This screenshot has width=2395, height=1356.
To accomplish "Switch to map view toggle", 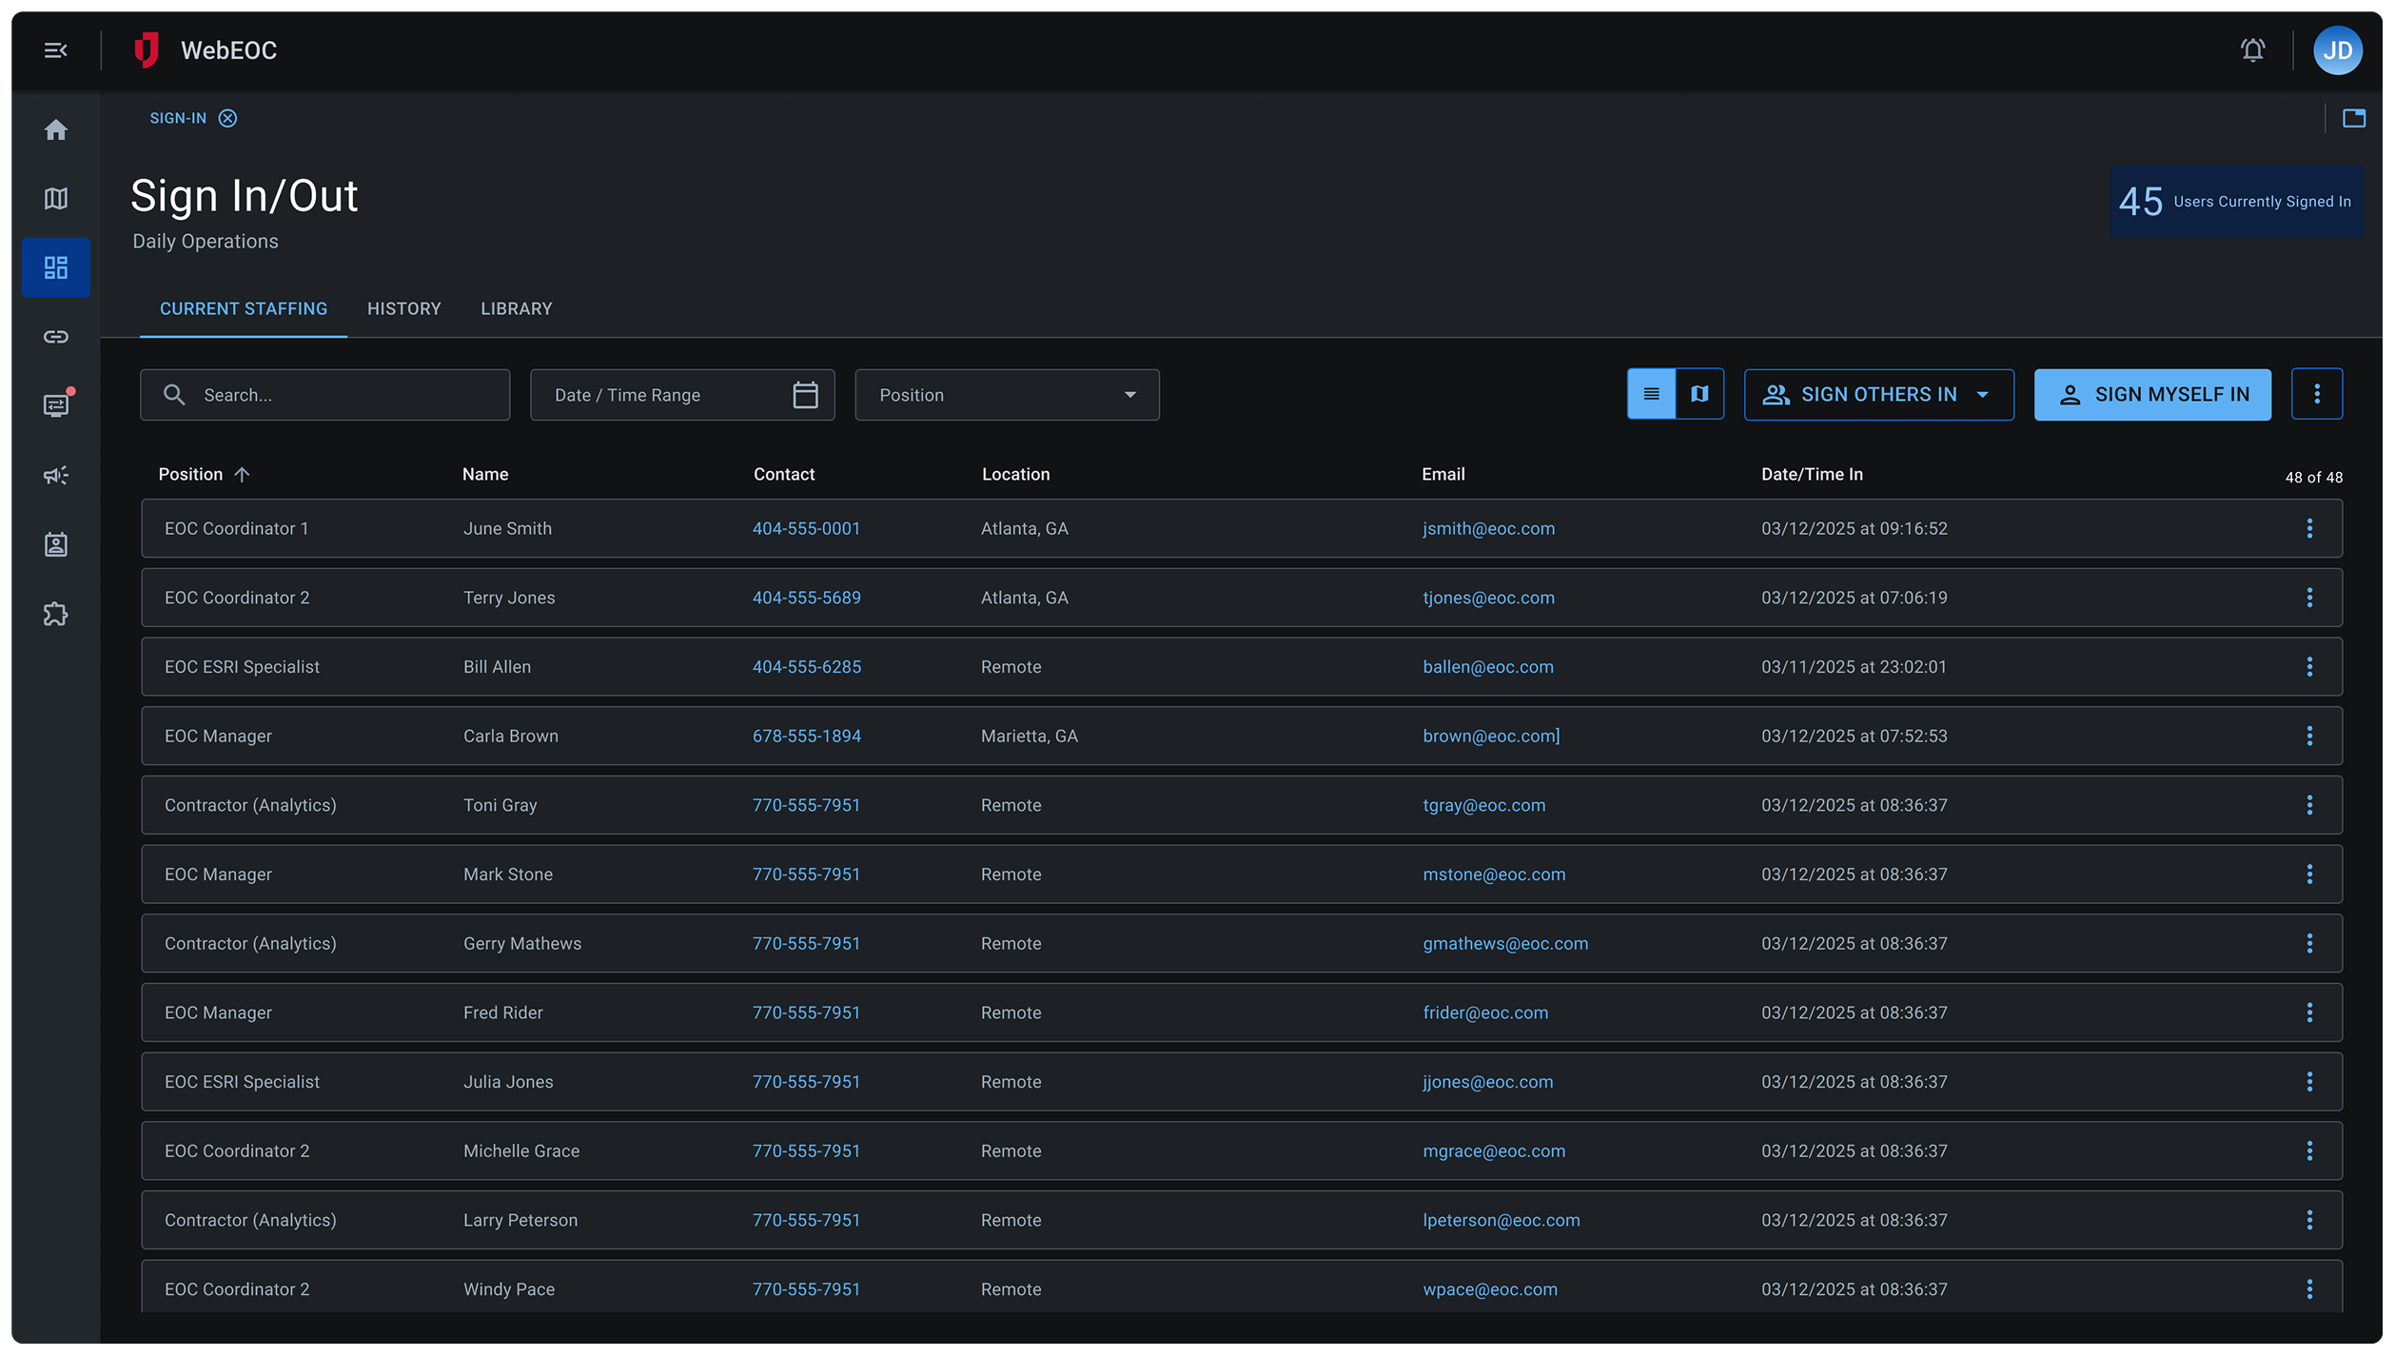I will pyautogui.click(x=1699, y=394).
